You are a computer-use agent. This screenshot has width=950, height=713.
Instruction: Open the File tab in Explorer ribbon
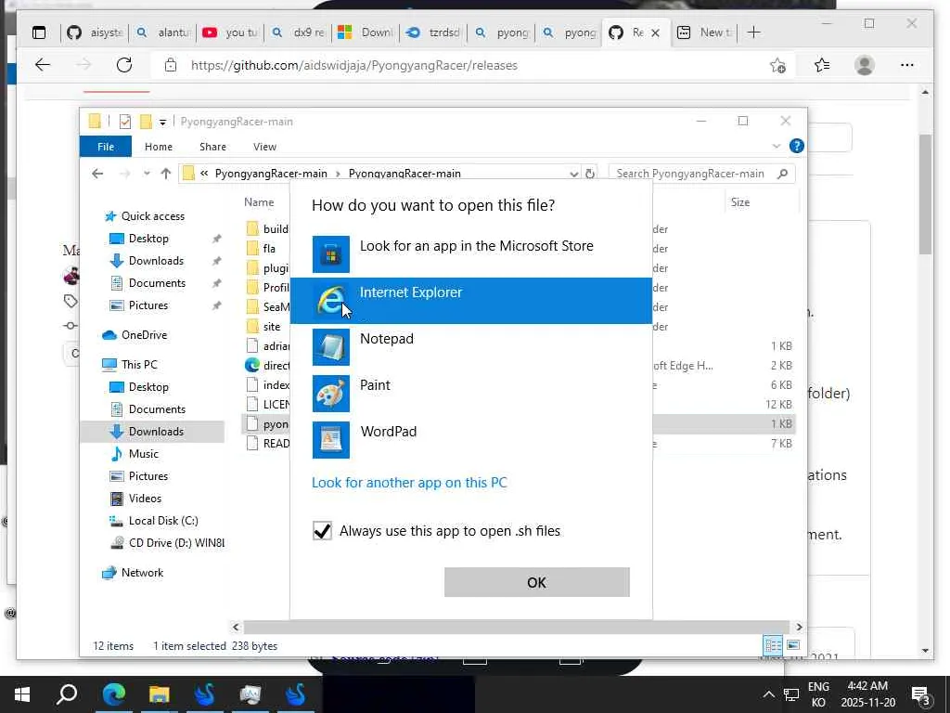click(106, 147)
